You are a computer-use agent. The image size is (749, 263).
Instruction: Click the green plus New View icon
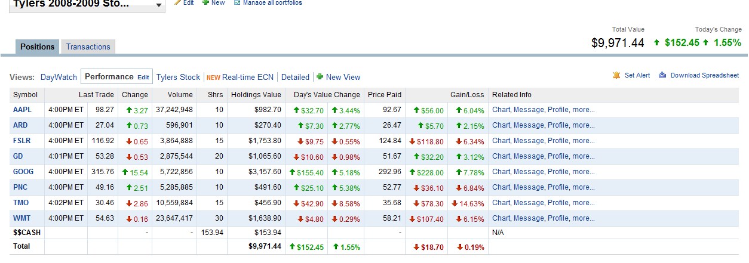click(x=320, y=77)
